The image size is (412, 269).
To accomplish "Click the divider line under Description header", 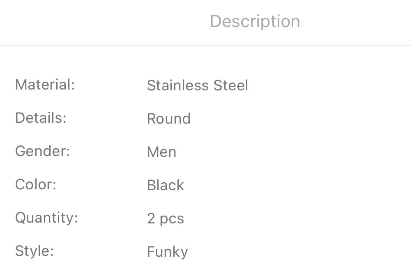I will 206,45.
